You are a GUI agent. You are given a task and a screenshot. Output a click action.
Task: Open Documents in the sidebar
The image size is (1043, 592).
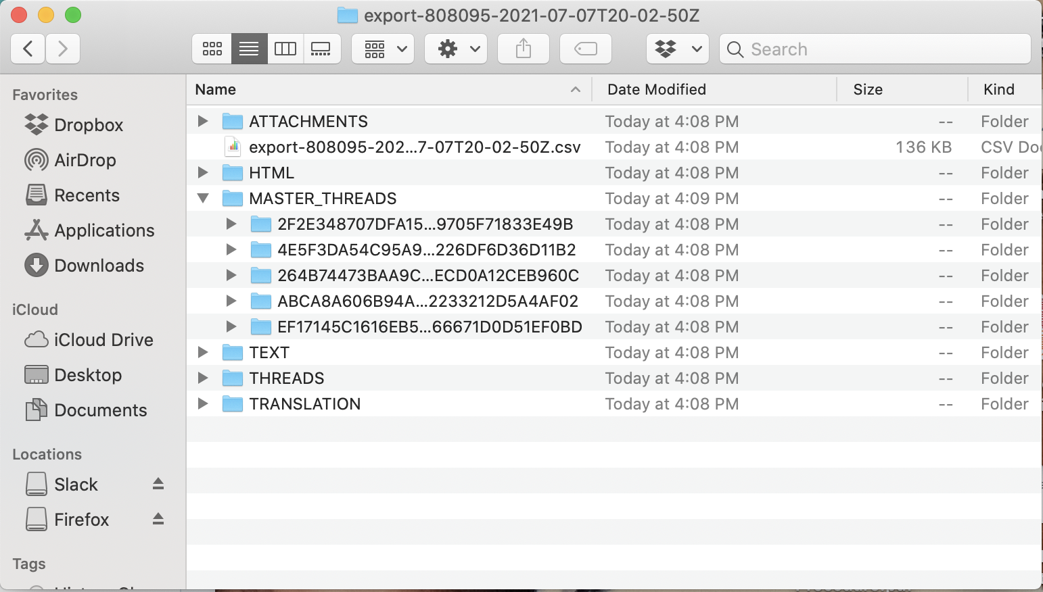(85, 410)
